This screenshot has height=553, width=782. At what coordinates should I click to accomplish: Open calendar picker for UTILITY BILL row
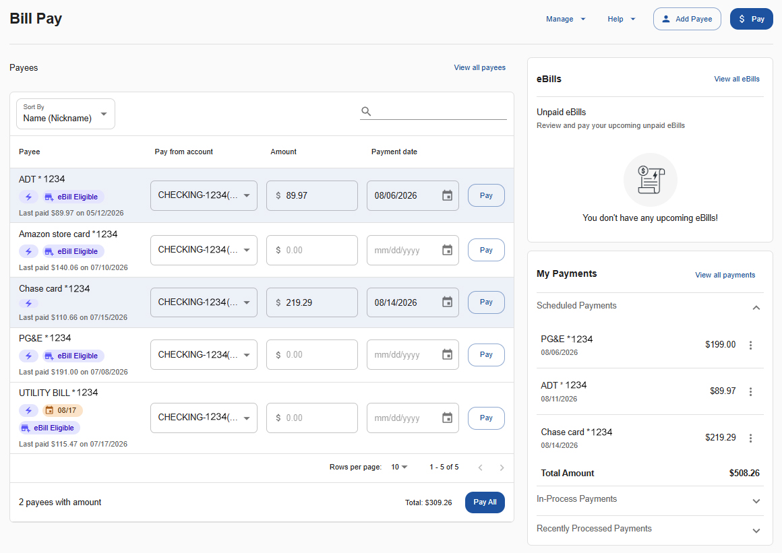(448, 418)
